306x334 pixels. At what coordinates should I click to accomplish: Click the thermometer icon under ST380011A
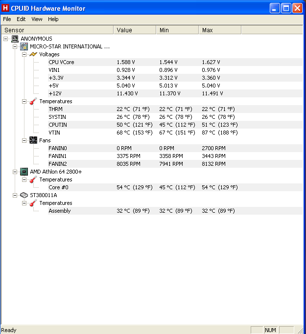tap(33, 203)
